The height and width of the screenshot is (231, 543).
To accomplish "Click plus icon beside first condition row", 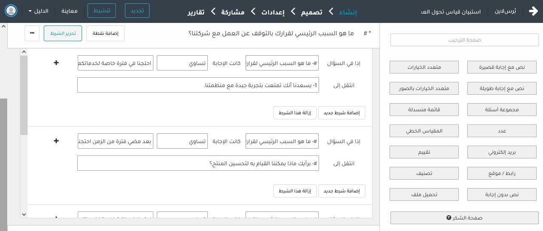I will tap(56, 63).
